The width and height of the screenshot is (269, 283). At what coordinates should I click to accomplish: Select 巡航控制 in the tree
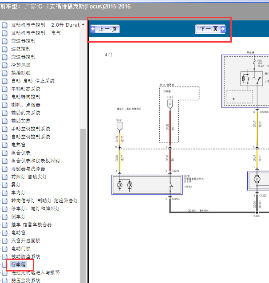[21, 49]
